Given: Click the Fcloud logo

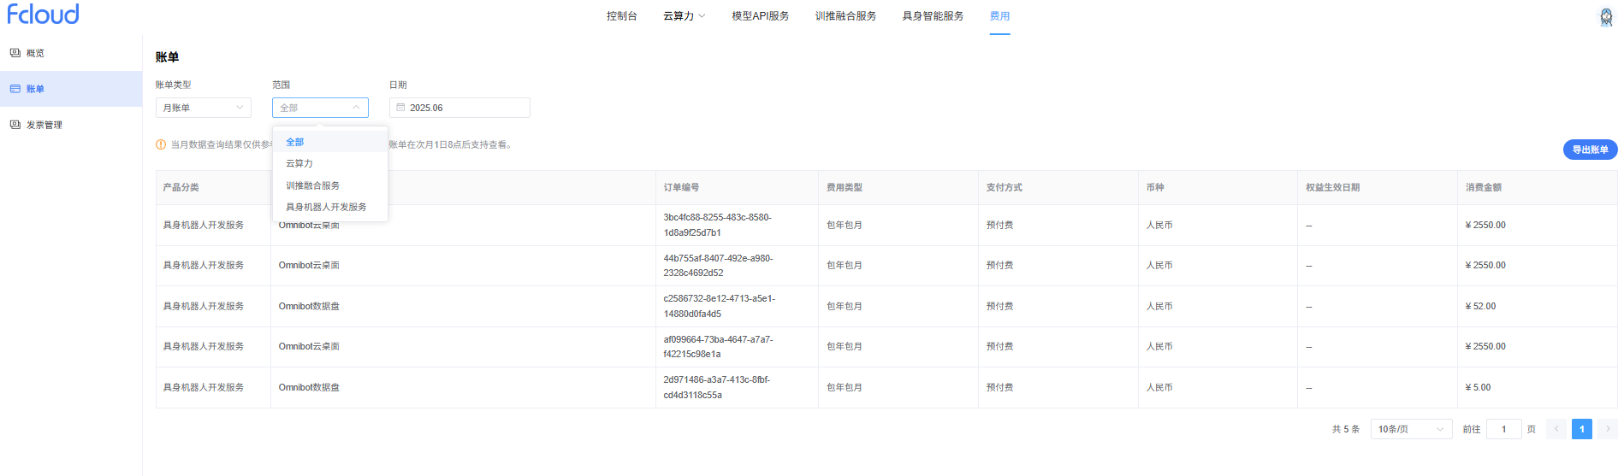Looking at the screenshot, I should [x=43, y=15].
